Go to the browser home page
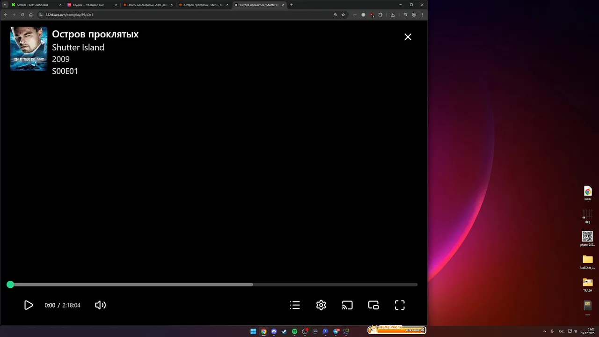Image resolution: width=599 pixels, height=337 pixels. (31, 15)
